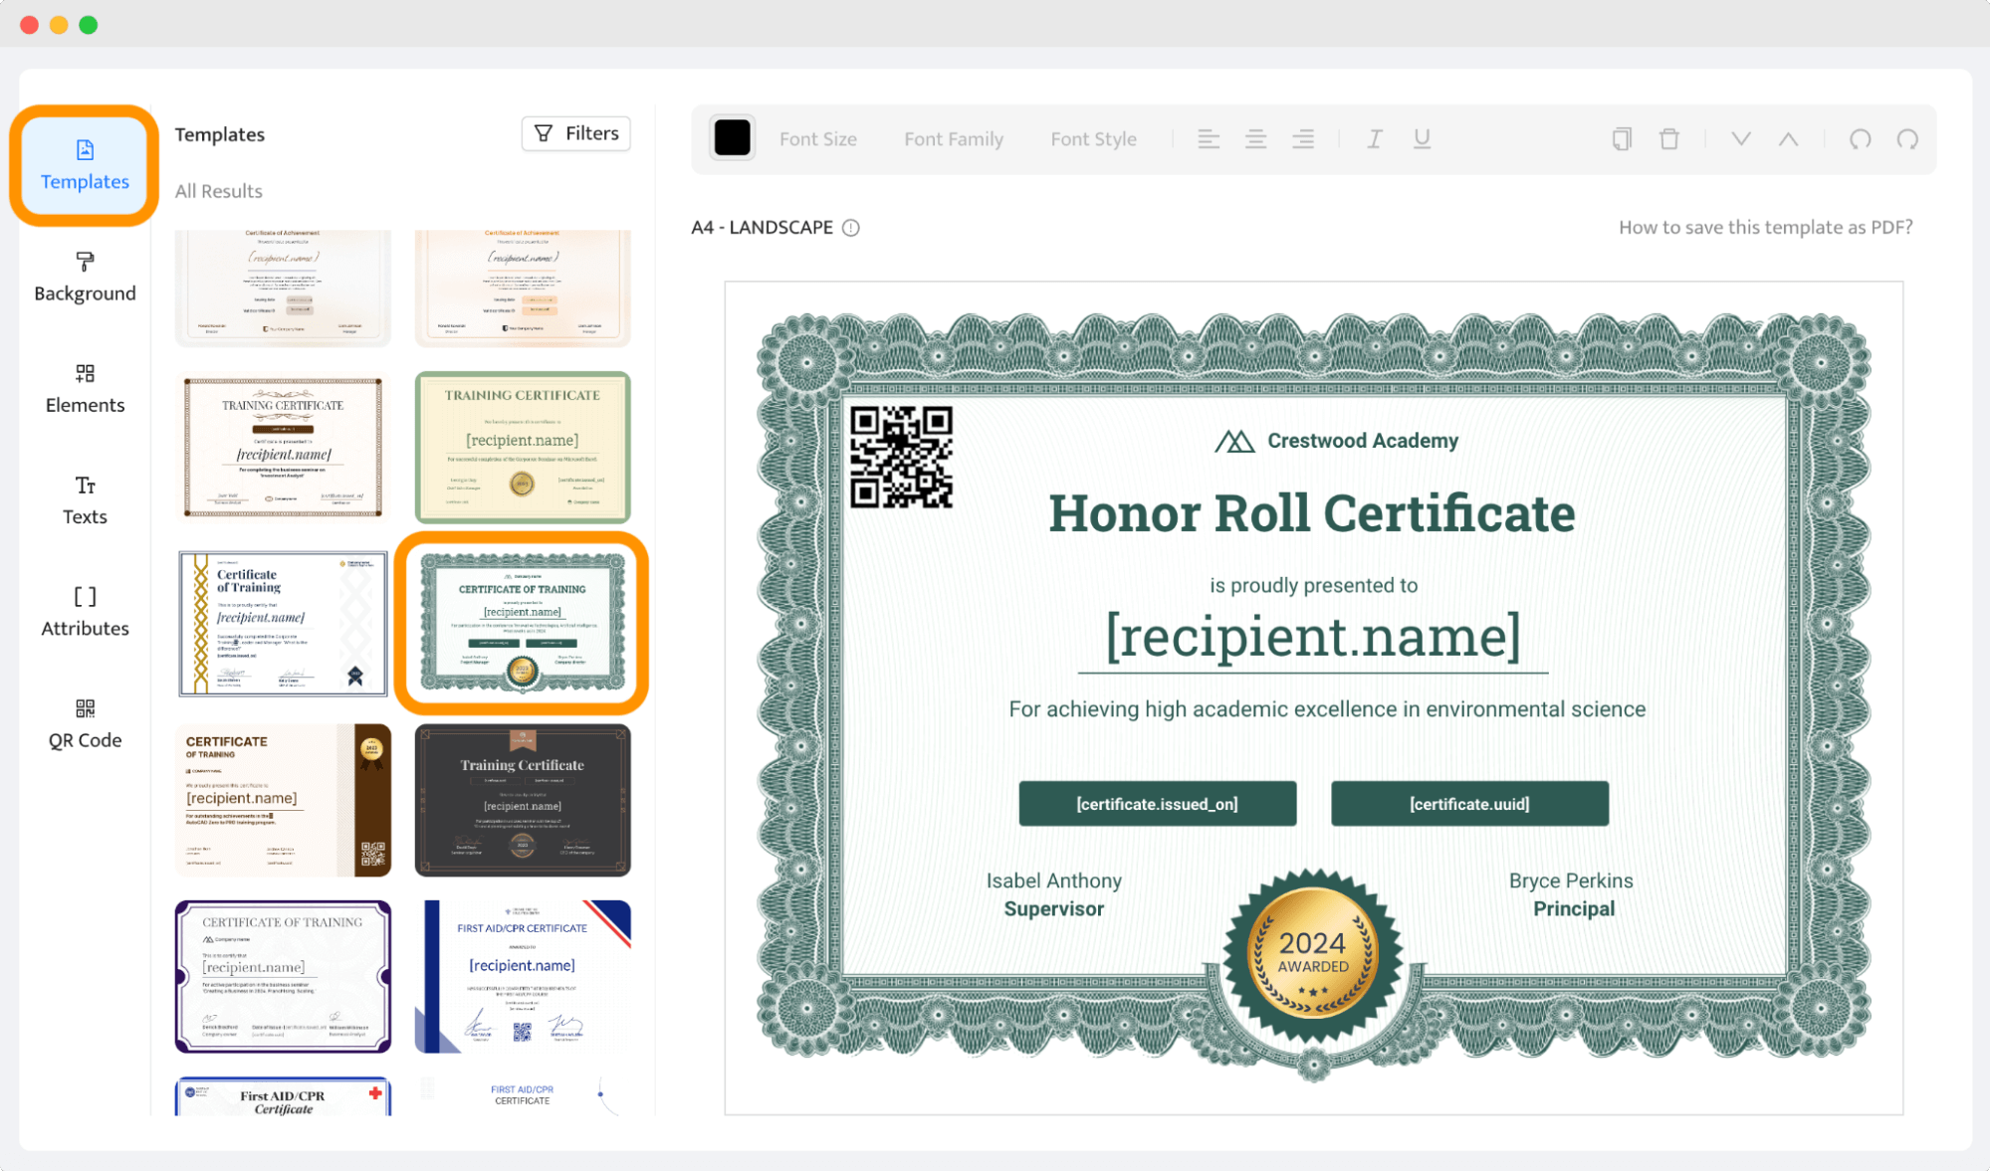Viewport: 1990px width, 1172px height.
Task: Toggle underline formatting
Action: pos(1422,139)
